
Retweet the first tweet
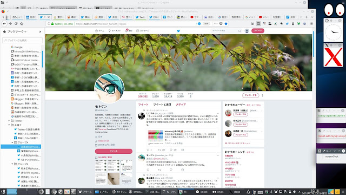[x=159, y=150]
